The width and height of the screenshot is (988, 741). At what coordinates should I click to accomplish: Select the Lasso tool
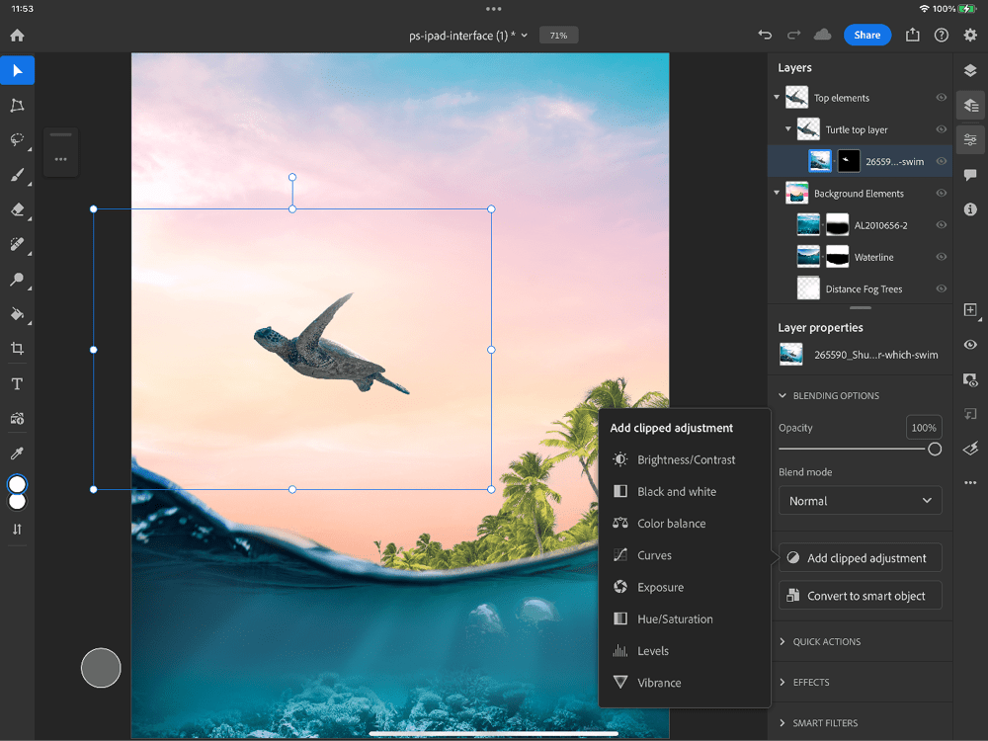[17, 140]
